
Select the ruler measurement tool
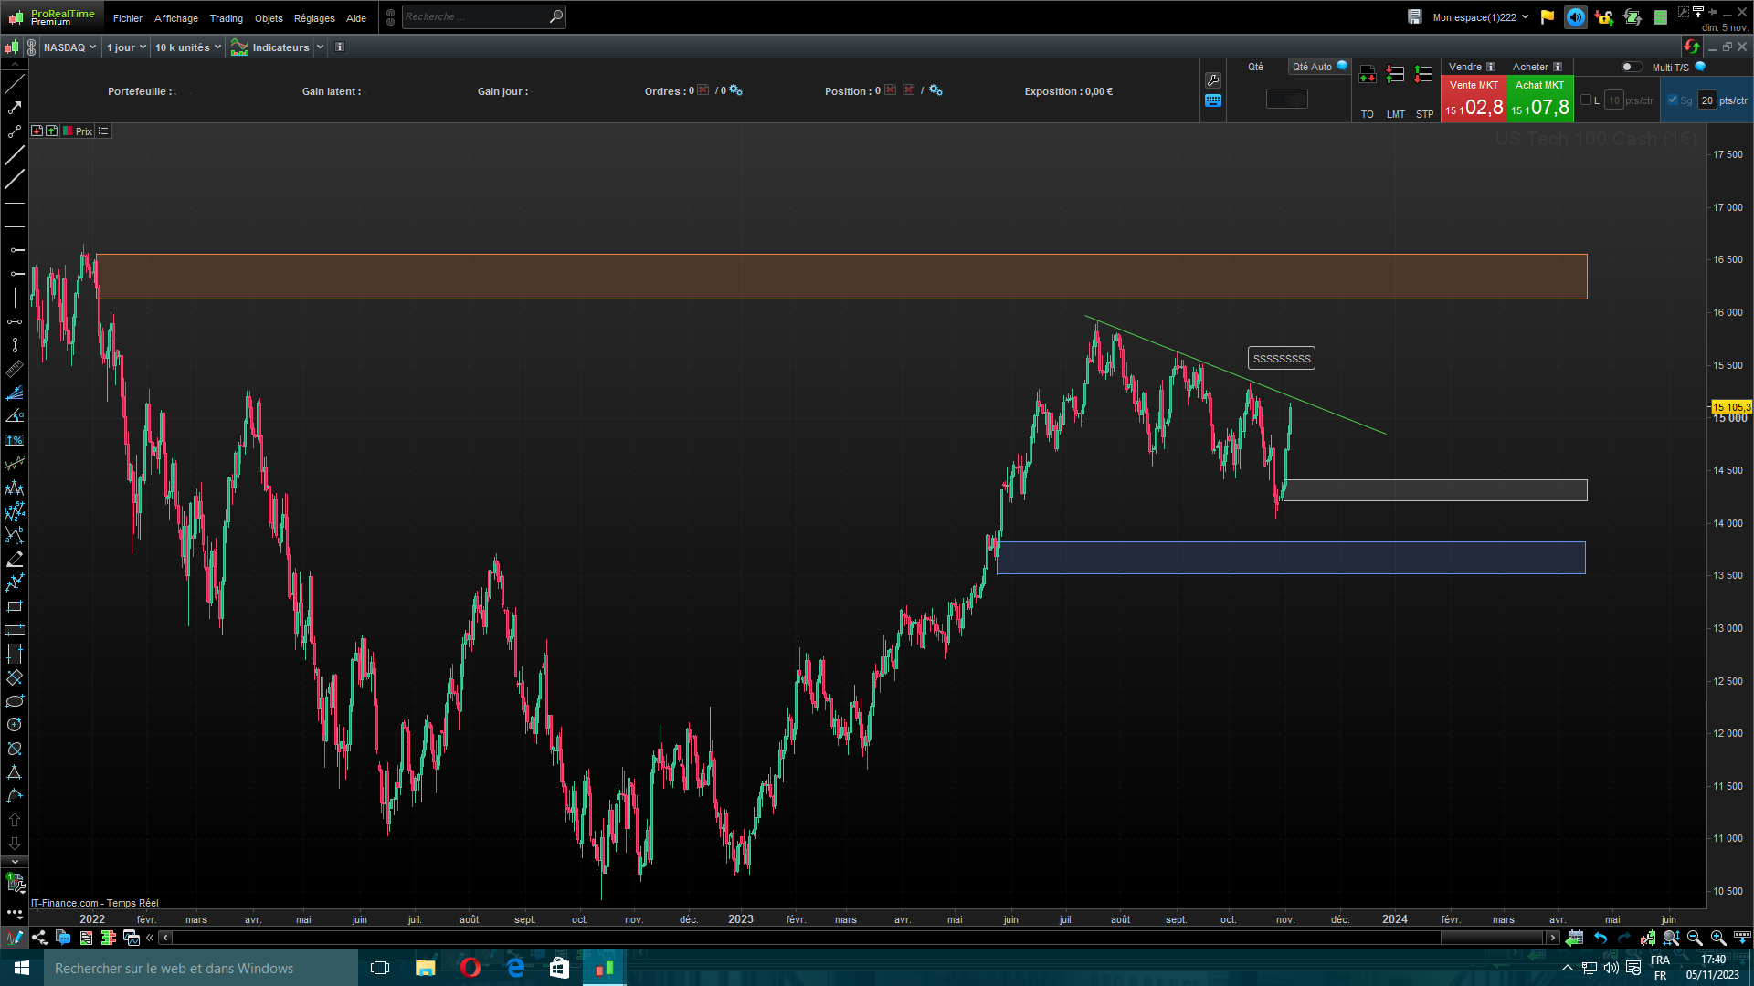coord(15,369)
